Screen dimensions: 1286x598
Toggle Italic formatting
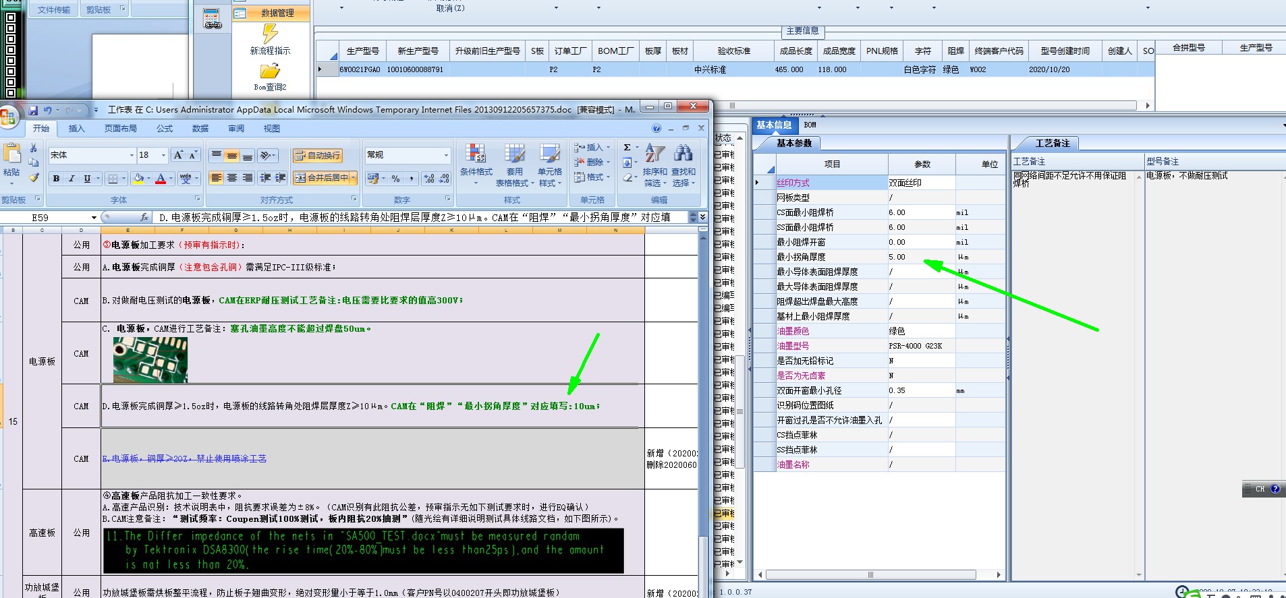coord(72,179)
